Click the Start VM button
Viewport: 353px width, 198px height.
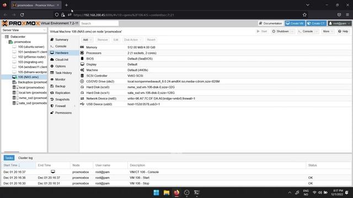point(262,31)
